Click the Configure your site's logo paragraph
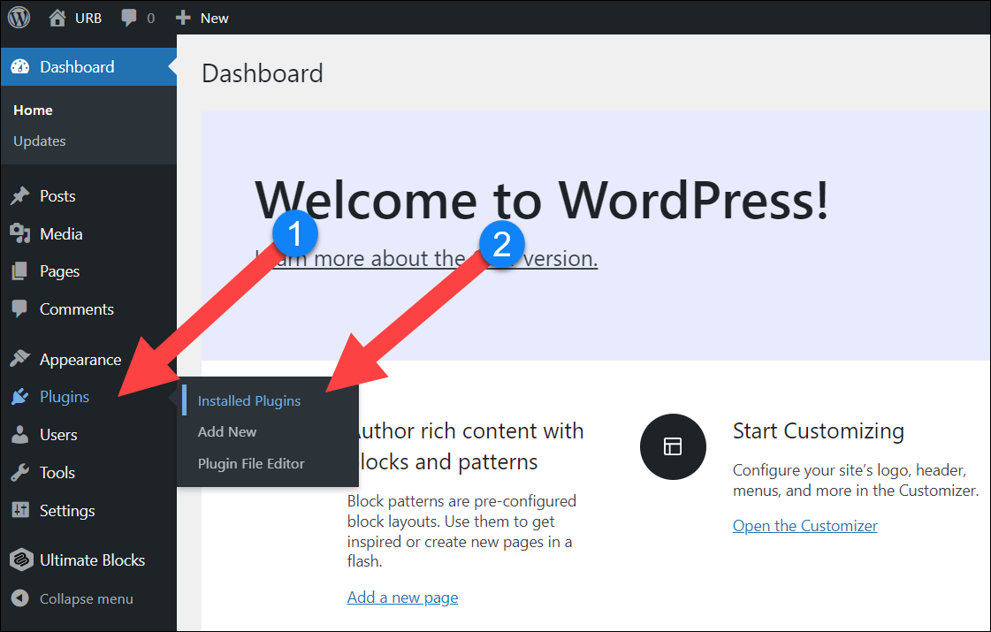The image size is (991, 632). pyautogui.click(x=856, y=480)
